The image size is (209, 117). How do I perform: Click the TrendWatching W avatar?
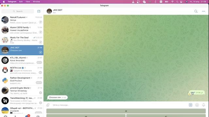click(5, 100)
